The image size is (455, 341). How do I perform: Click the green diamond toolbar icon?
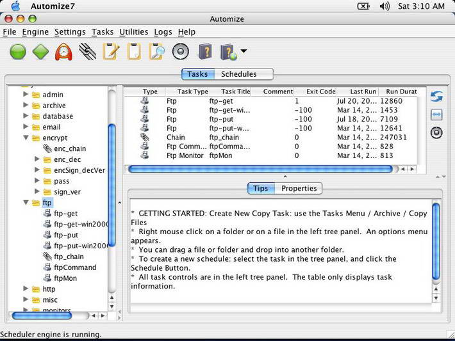[40, 52]
